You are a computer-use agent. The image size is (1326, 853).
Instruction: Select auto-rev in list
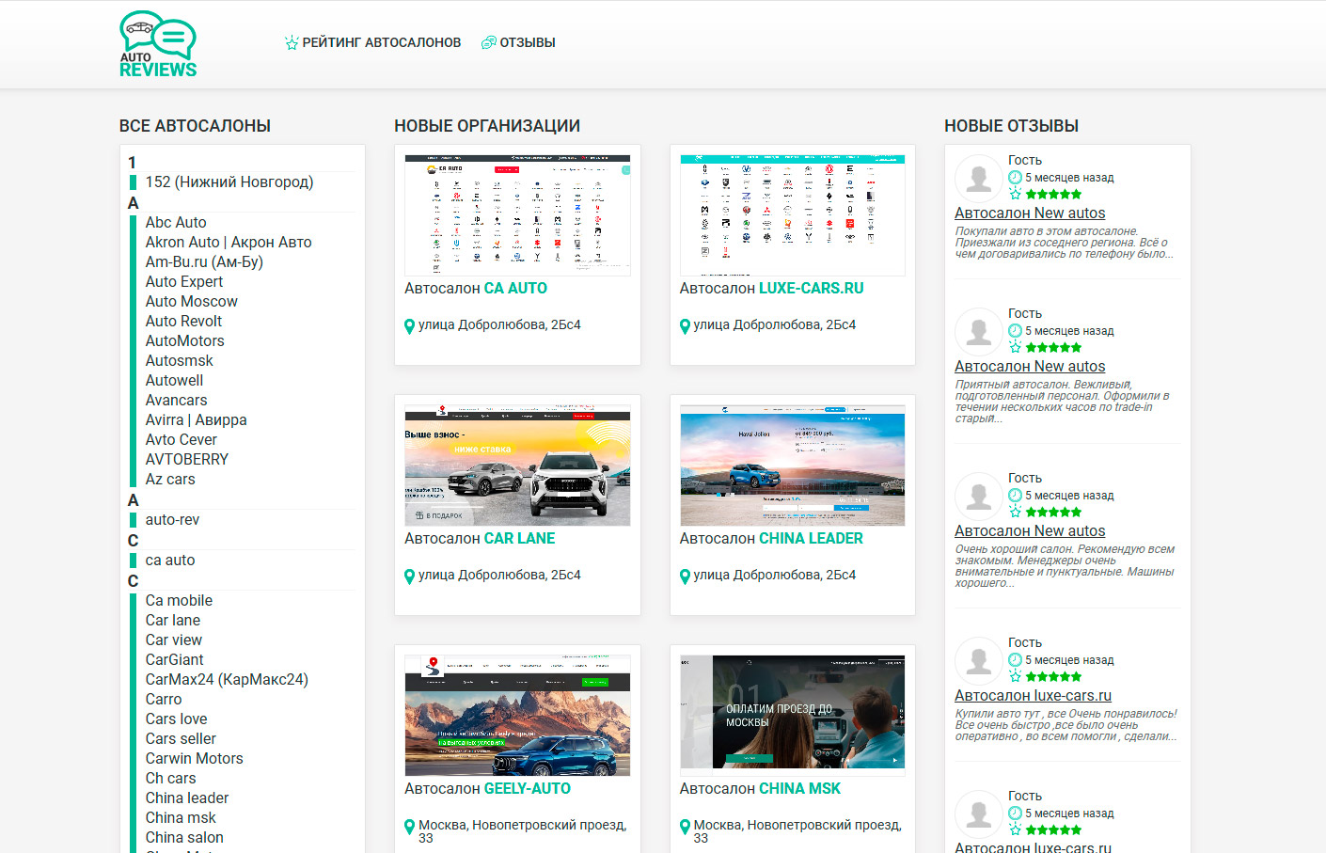[x=172, y=520]
